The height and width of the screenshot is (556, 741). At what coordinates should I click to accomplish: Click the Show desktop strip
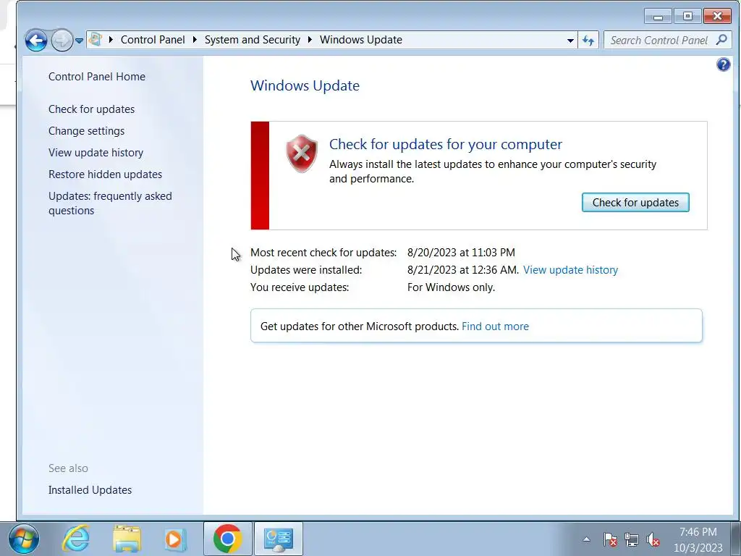(x=736, y=539)
